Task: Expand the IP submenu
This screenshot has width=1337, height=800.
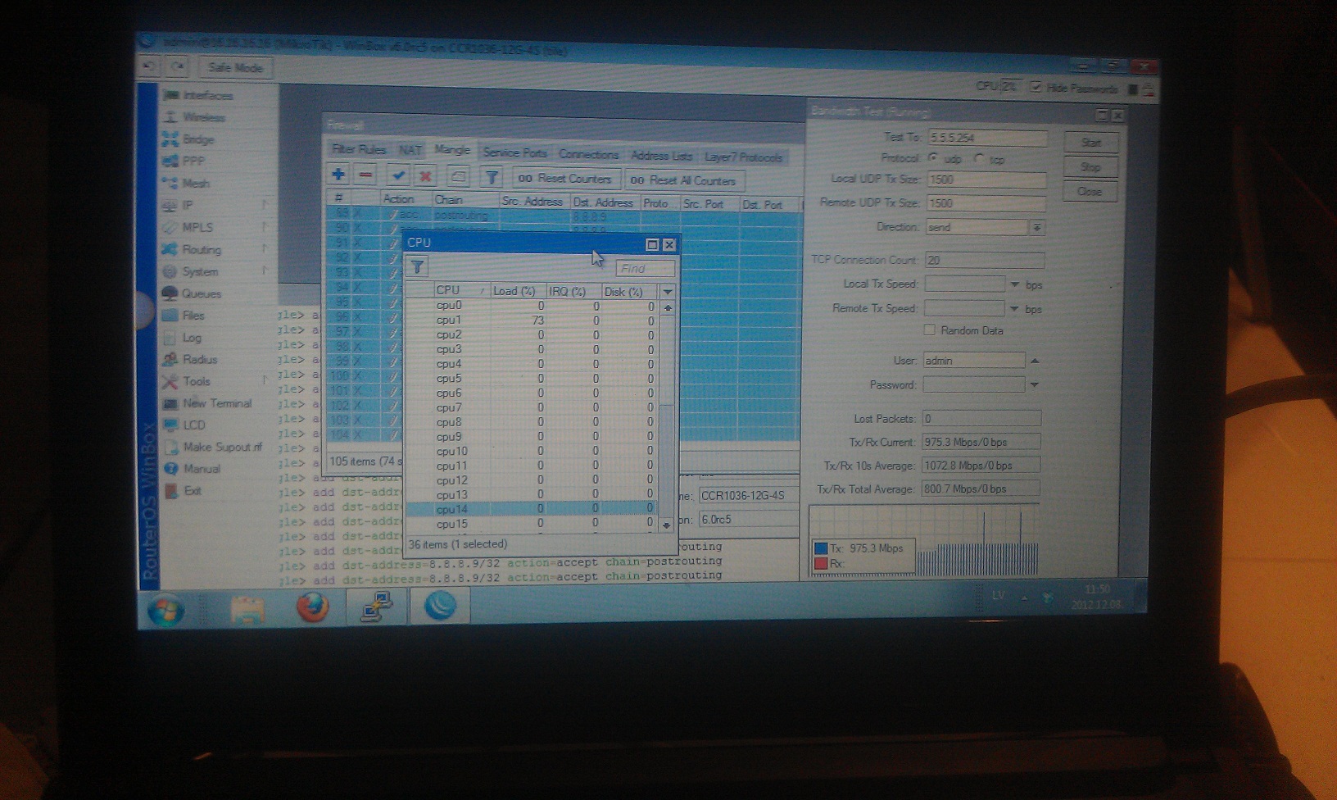Action: tap(265, 204)
